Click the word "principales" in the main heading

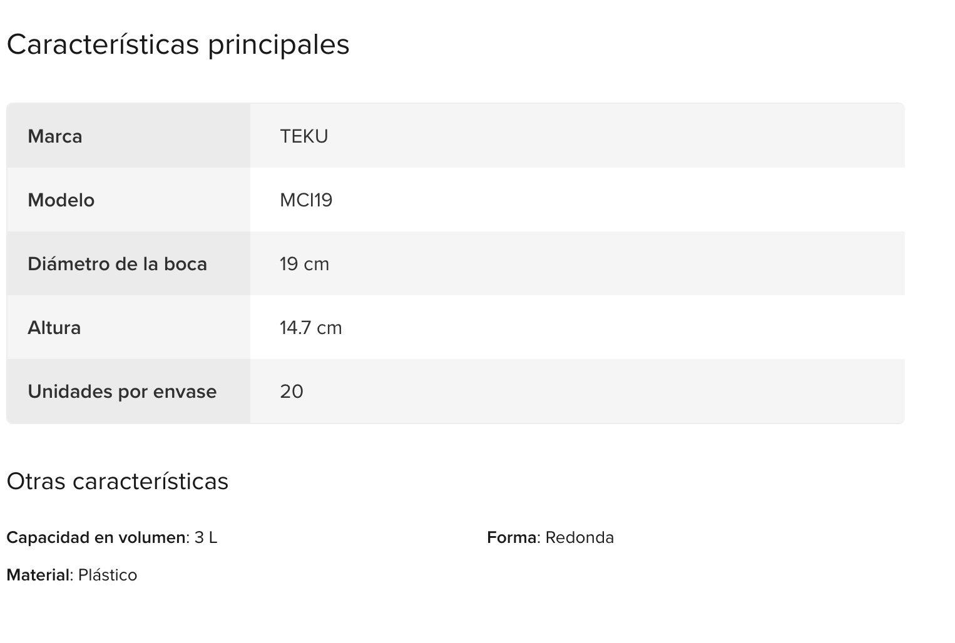pos(278,45)
